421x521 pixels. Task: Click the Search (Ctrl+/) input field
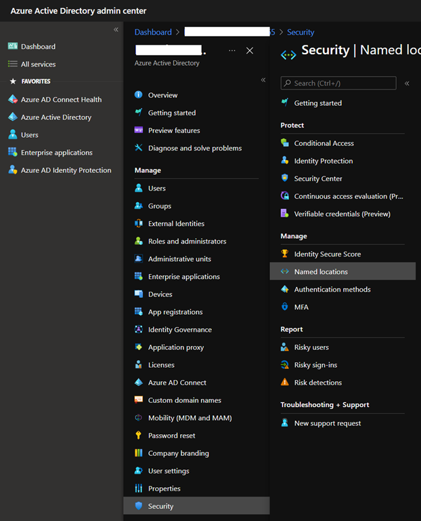click(x=342, y=83)
